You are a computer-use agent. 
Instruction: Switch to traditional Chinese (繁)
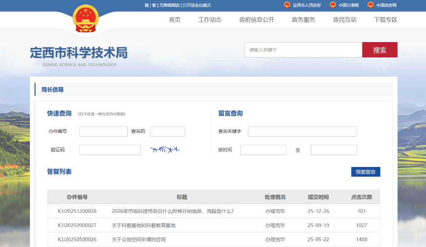point(154,5)
